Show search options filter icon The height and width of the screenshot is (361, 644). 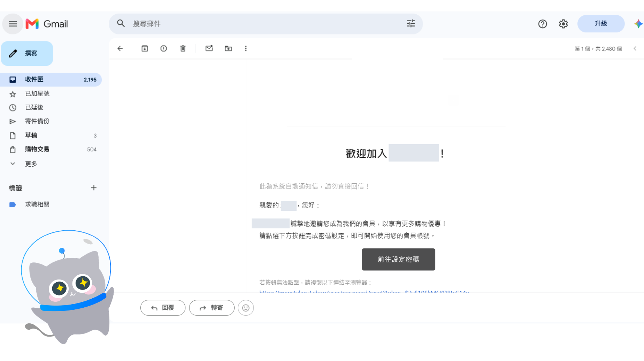pos(411,23)
